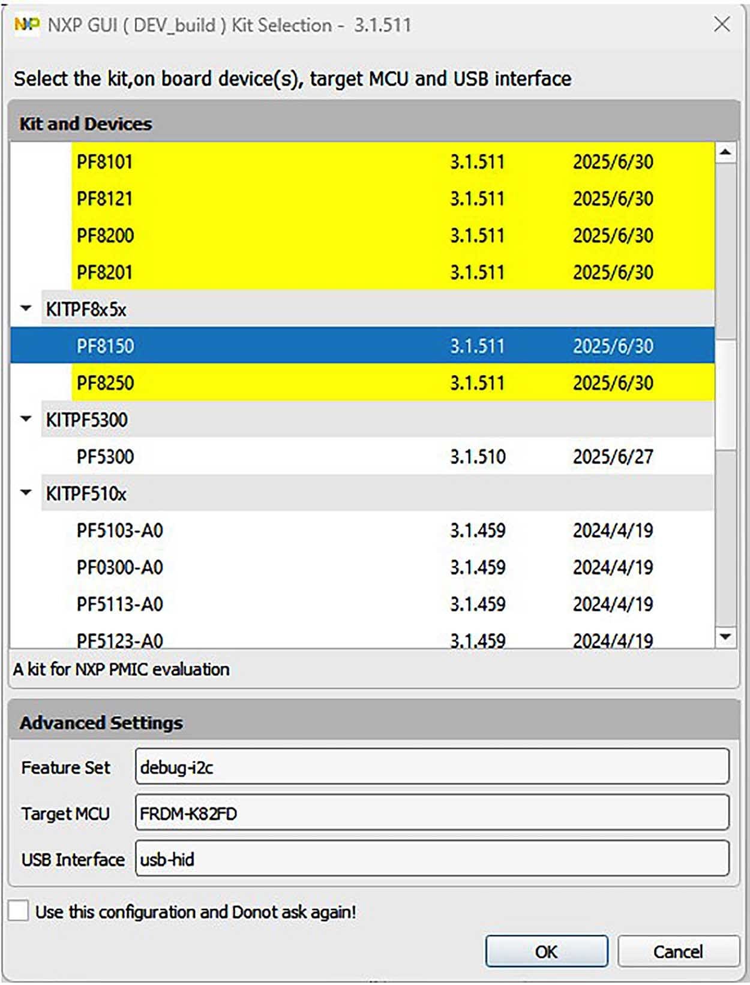
Task: Focus the USB Interface field showing usb-hid
Action: click(x=431, y=859)
